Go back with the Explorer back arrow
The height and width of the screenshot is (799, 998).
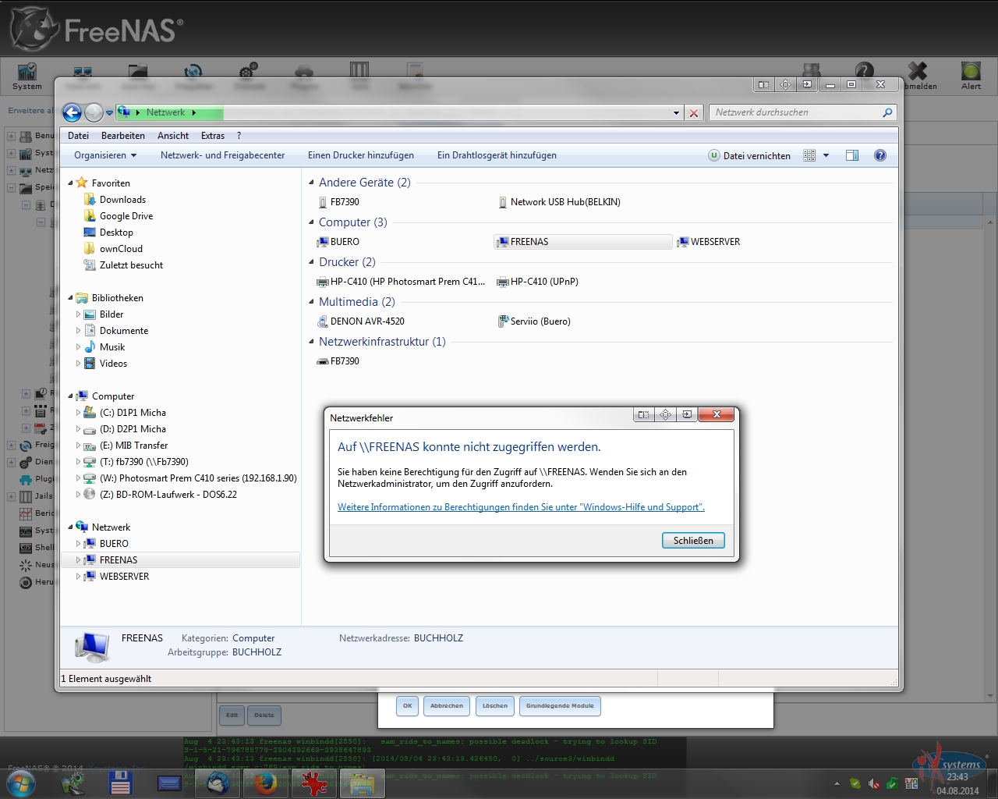coord(73,112)
